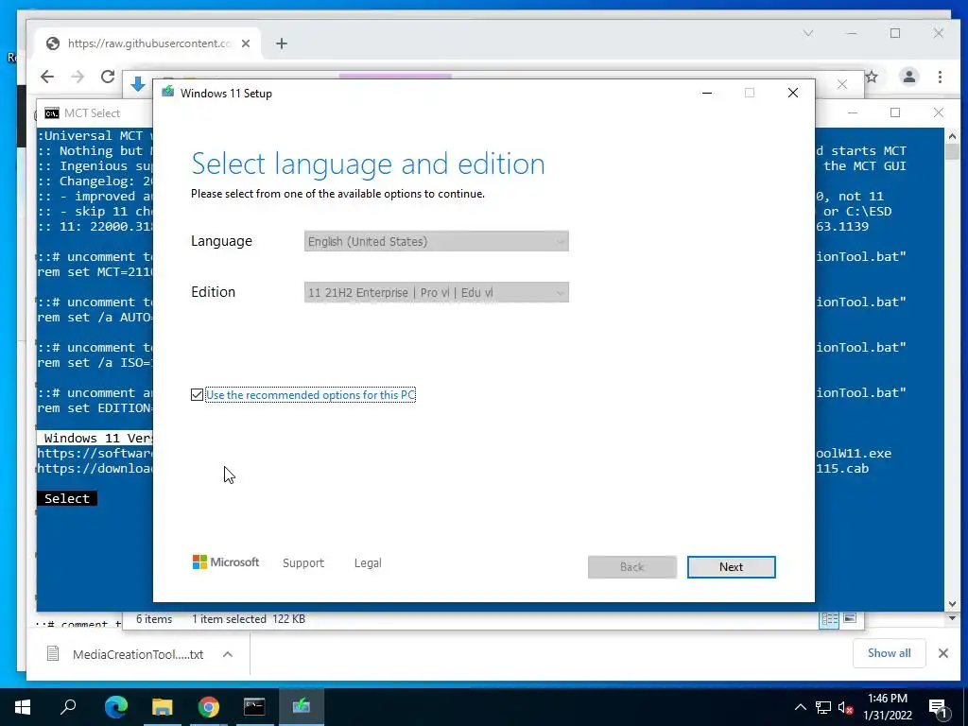Click the Microsoft logo in setup dialog

point(226,562)
